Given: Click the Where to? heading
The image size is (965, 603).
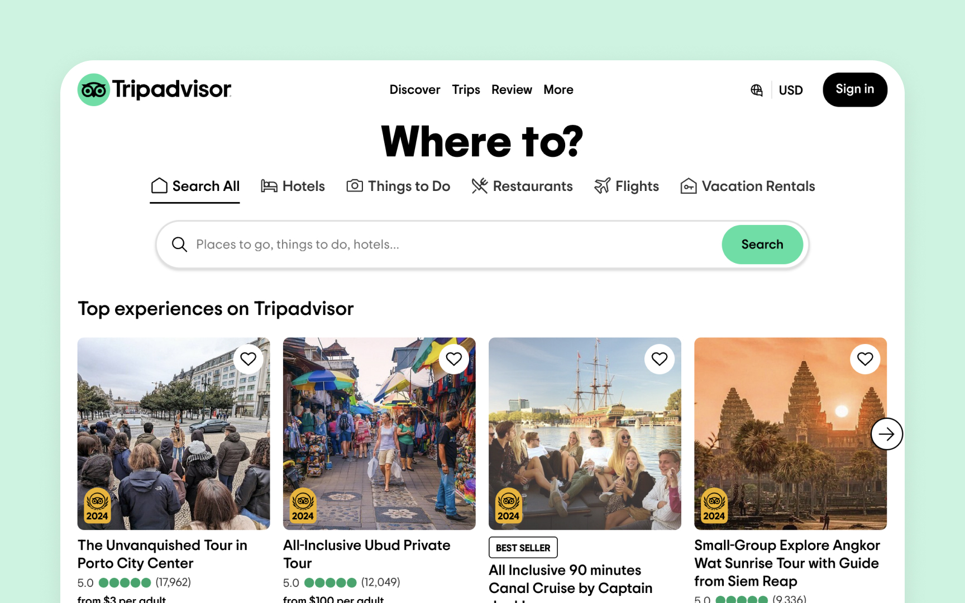Looking at the screenshot, I should tap(482, 141).
